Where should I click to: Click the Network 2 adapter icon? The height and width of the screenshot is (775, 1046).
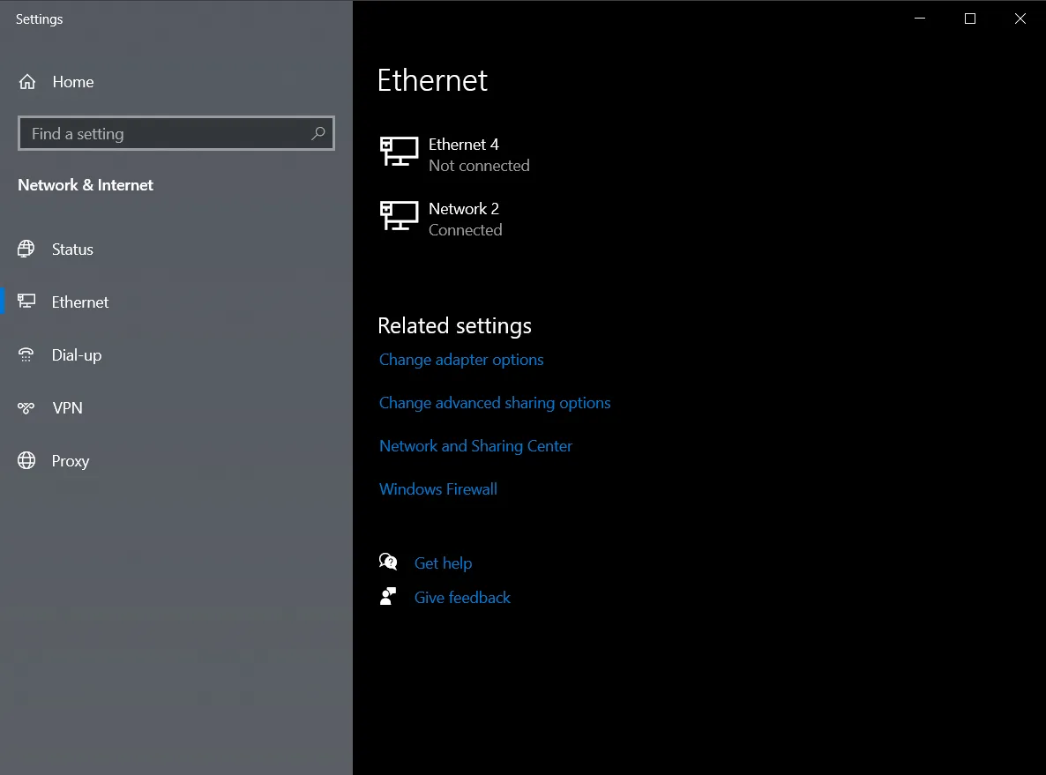(399, 216)
